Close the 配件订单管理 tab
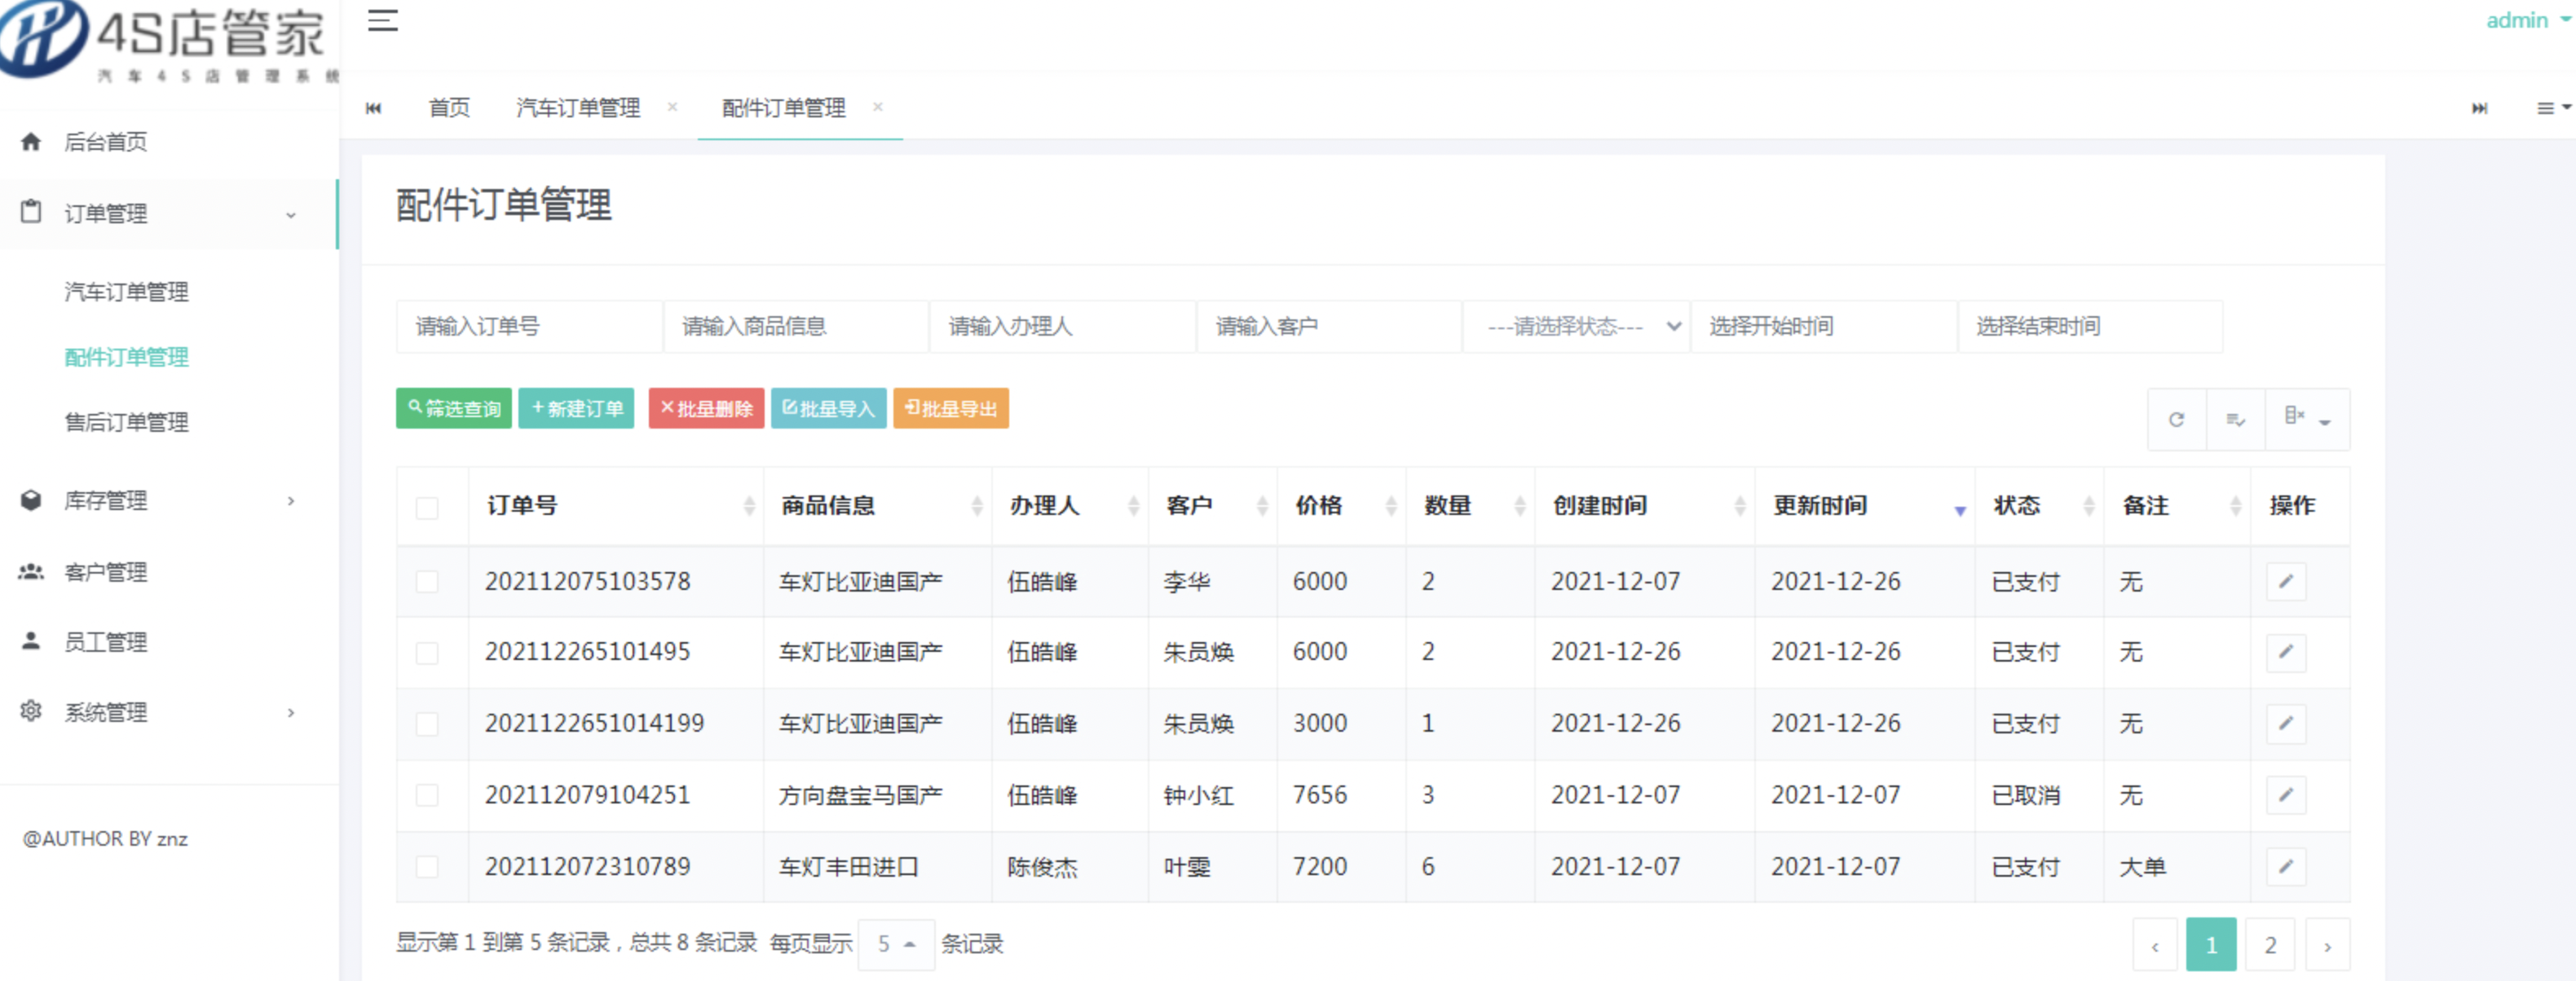The image size is (2576, 981). click(877, 107)
